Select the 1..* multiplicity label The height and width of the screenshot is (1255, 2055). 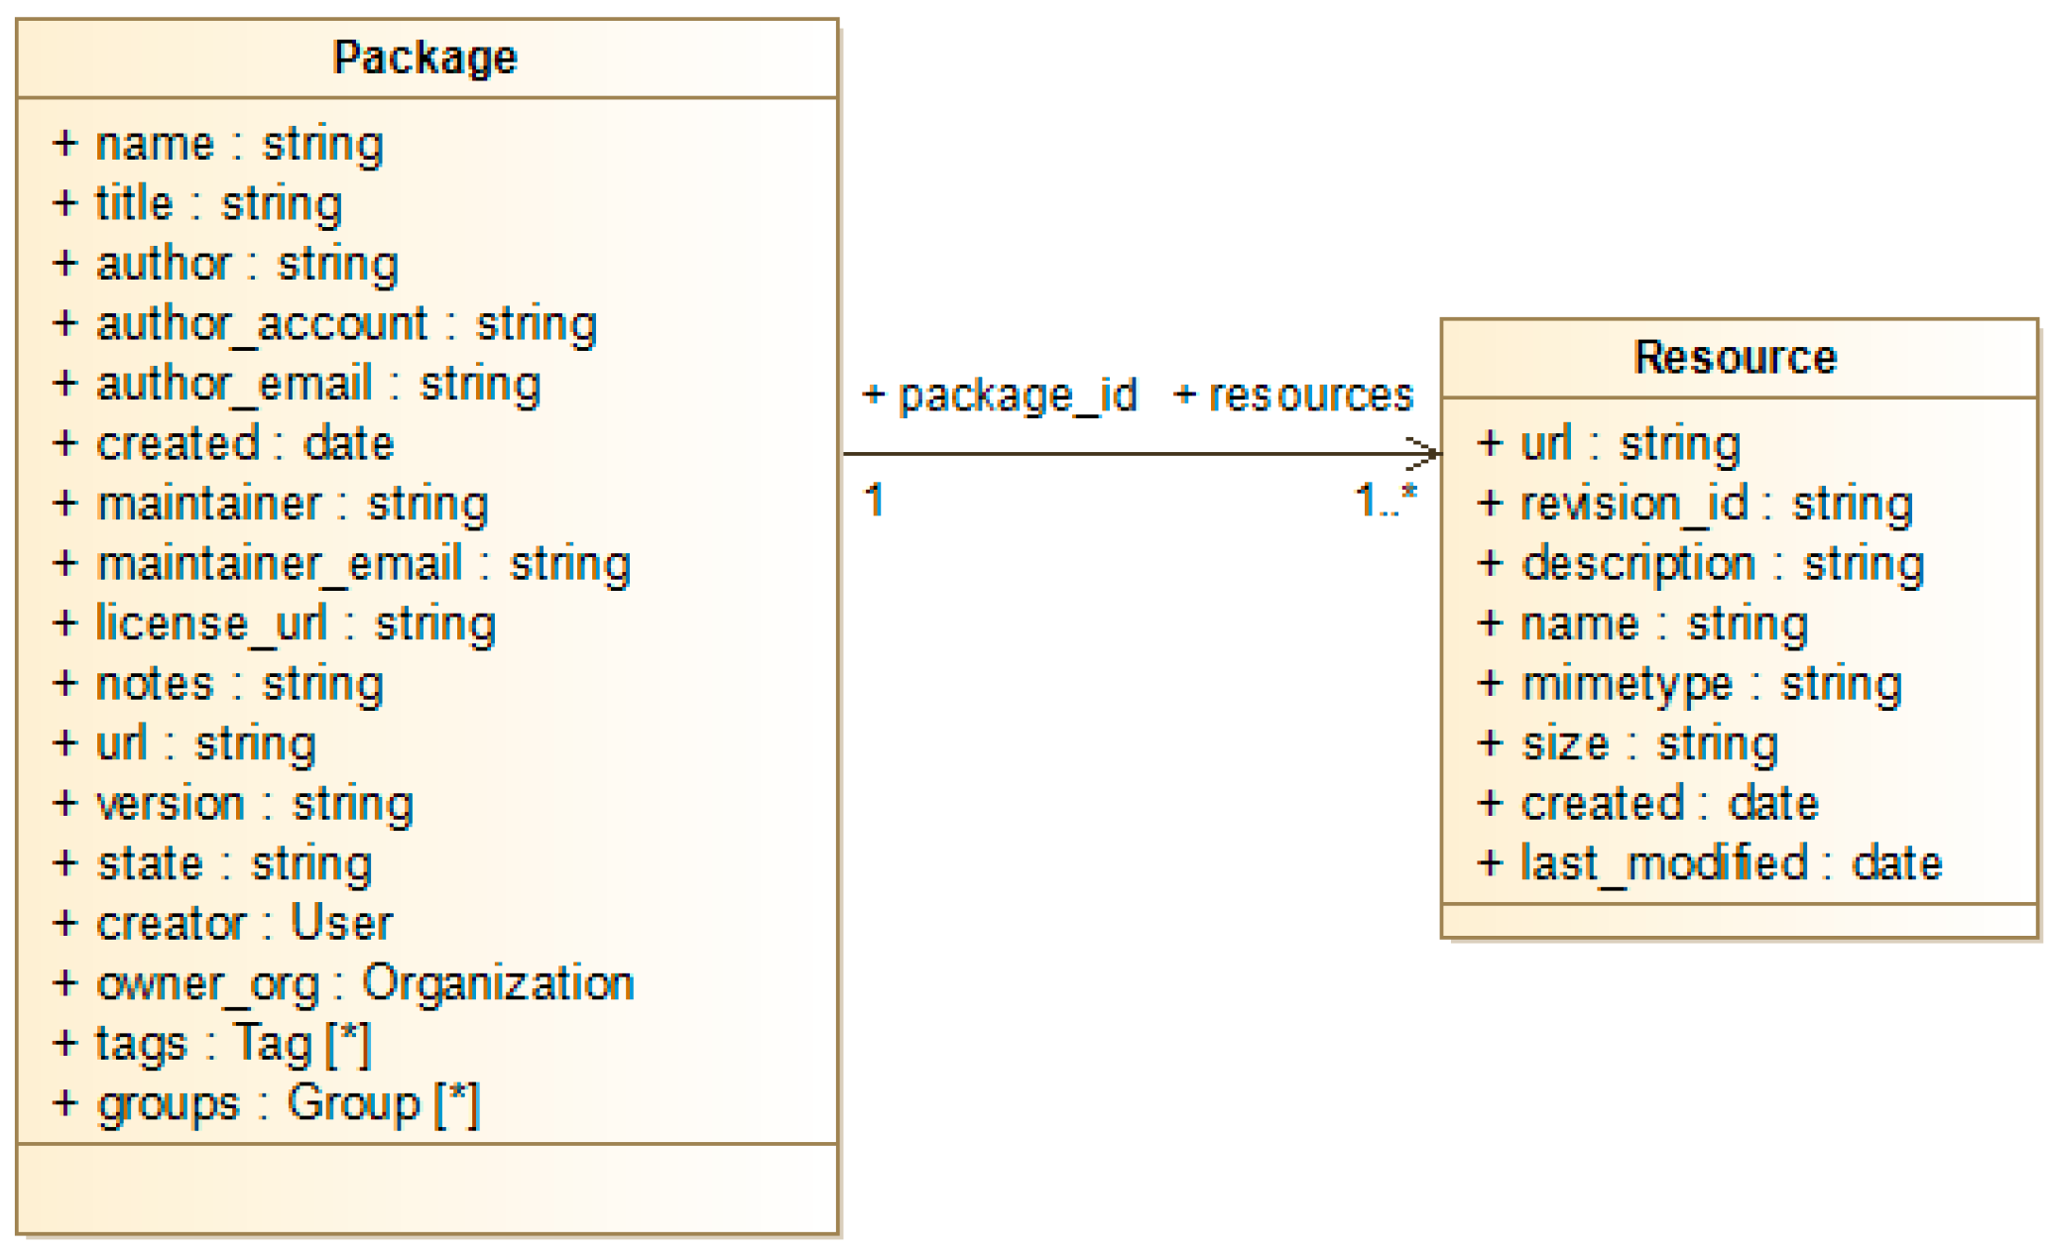pyautogui.click(x=1386, y=501)
